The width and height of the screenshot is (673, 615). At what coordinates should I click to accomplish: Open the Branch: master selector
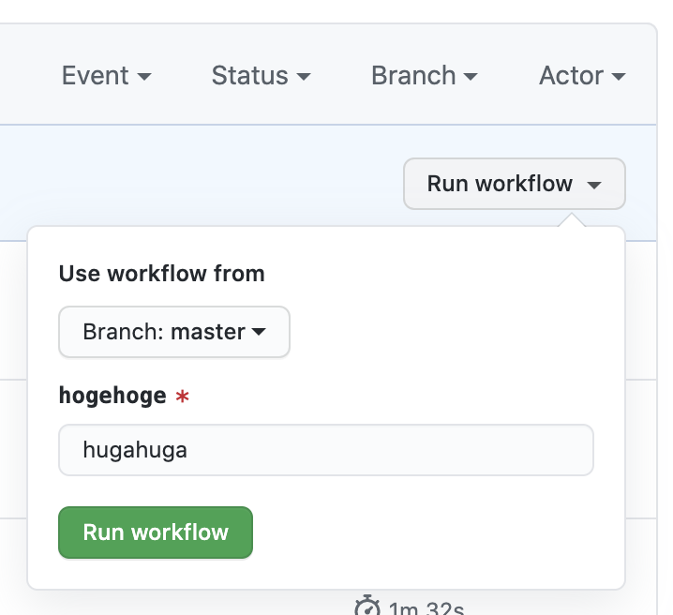174,332
